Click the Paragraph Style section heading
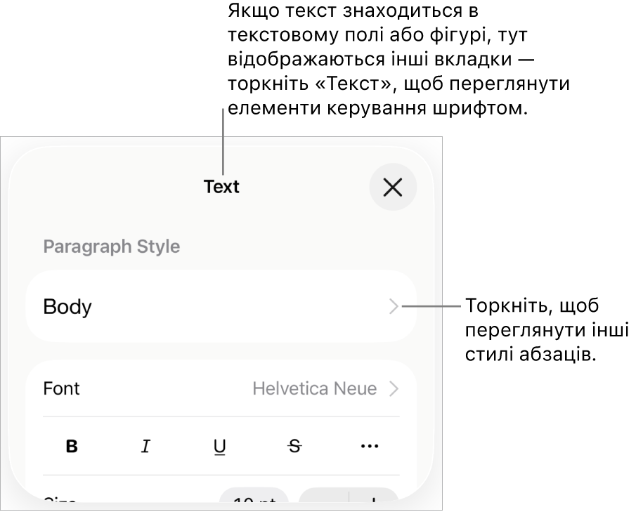 coord(112,247)
